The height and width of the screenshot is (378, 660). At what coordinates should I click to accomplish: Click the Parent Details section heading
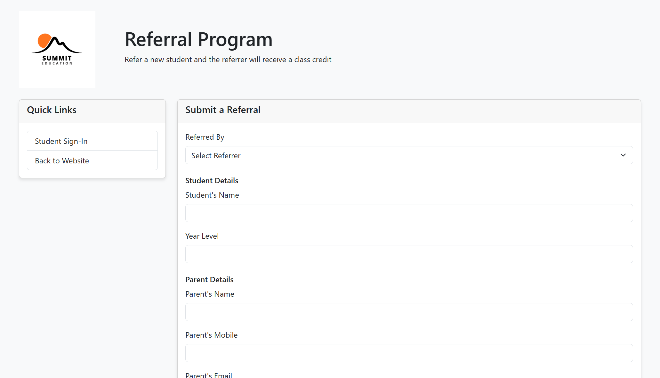pos(209,279)
